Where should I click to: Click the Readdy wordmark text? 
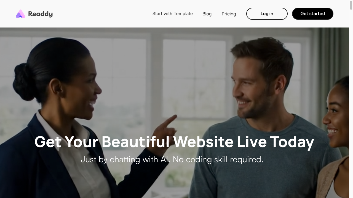click(40, 14)
